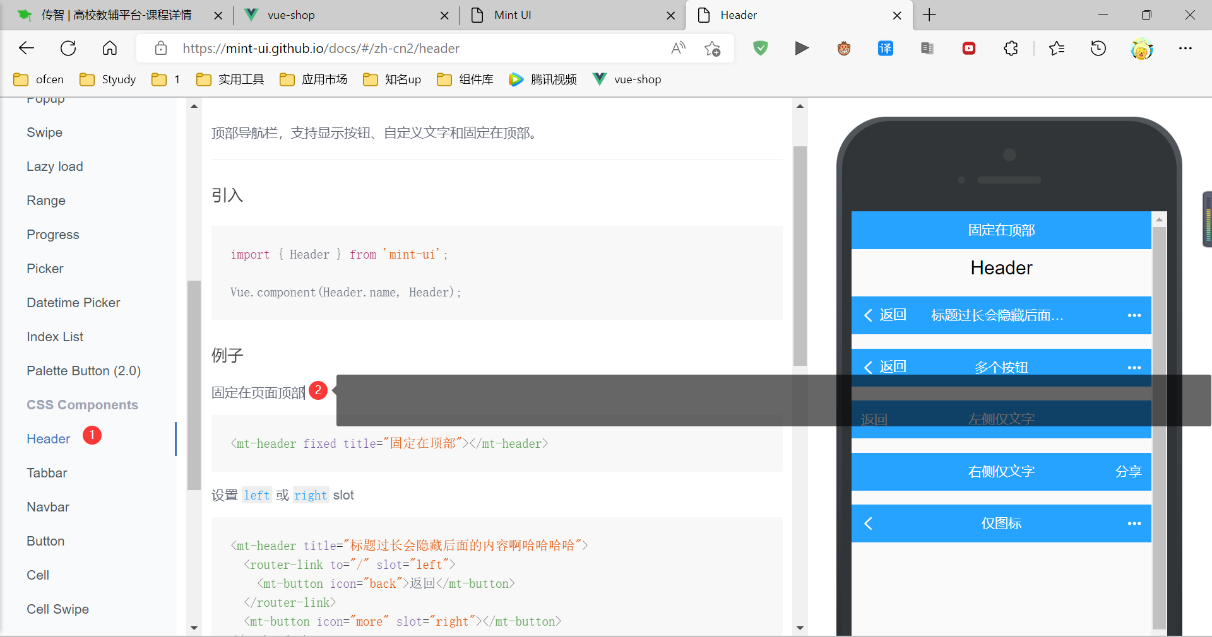Open Datetime Picker in the sidebar
The height and width of the screenshot is (637, 1212).
click(x=73, y=303)
